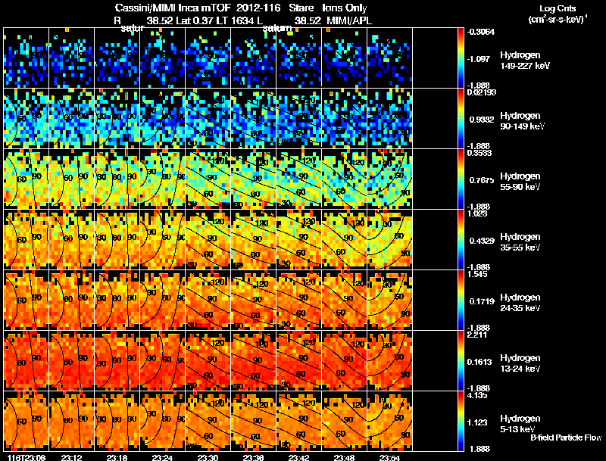Screen dimensions: 606x461
Task: Click the Hydrogen 90-149 keV row label
Action: click(x=522, y=121)
